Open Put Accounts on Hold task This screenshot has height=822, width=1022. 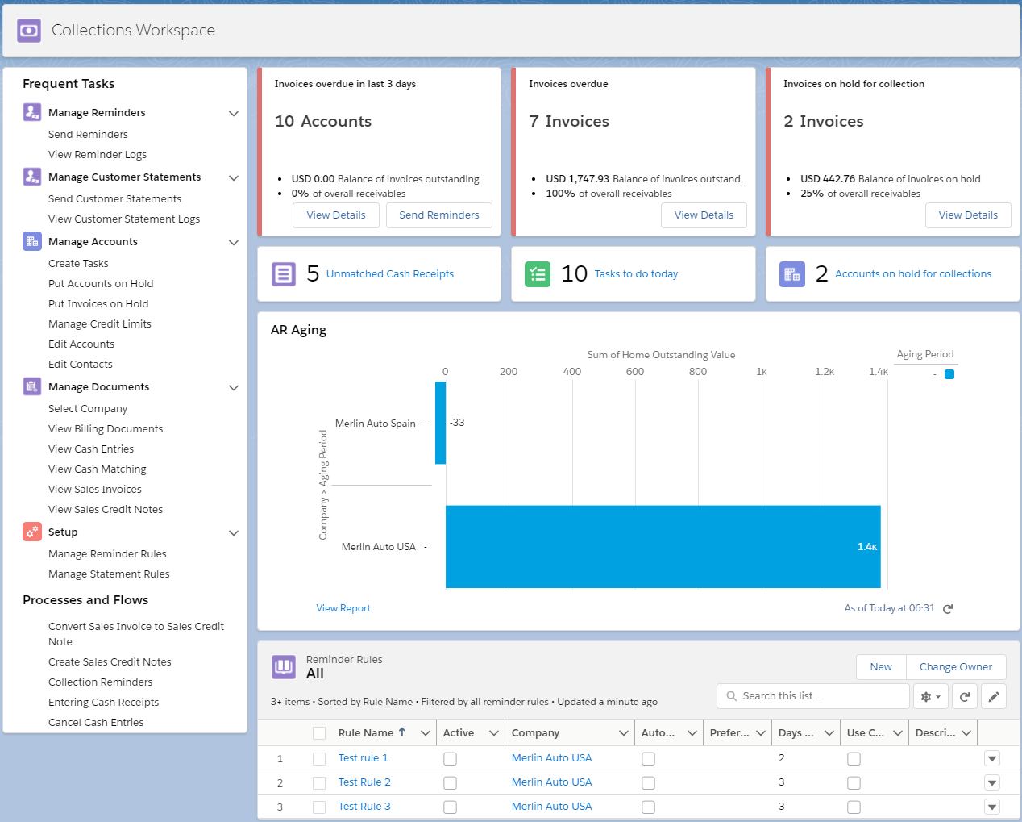101,284
